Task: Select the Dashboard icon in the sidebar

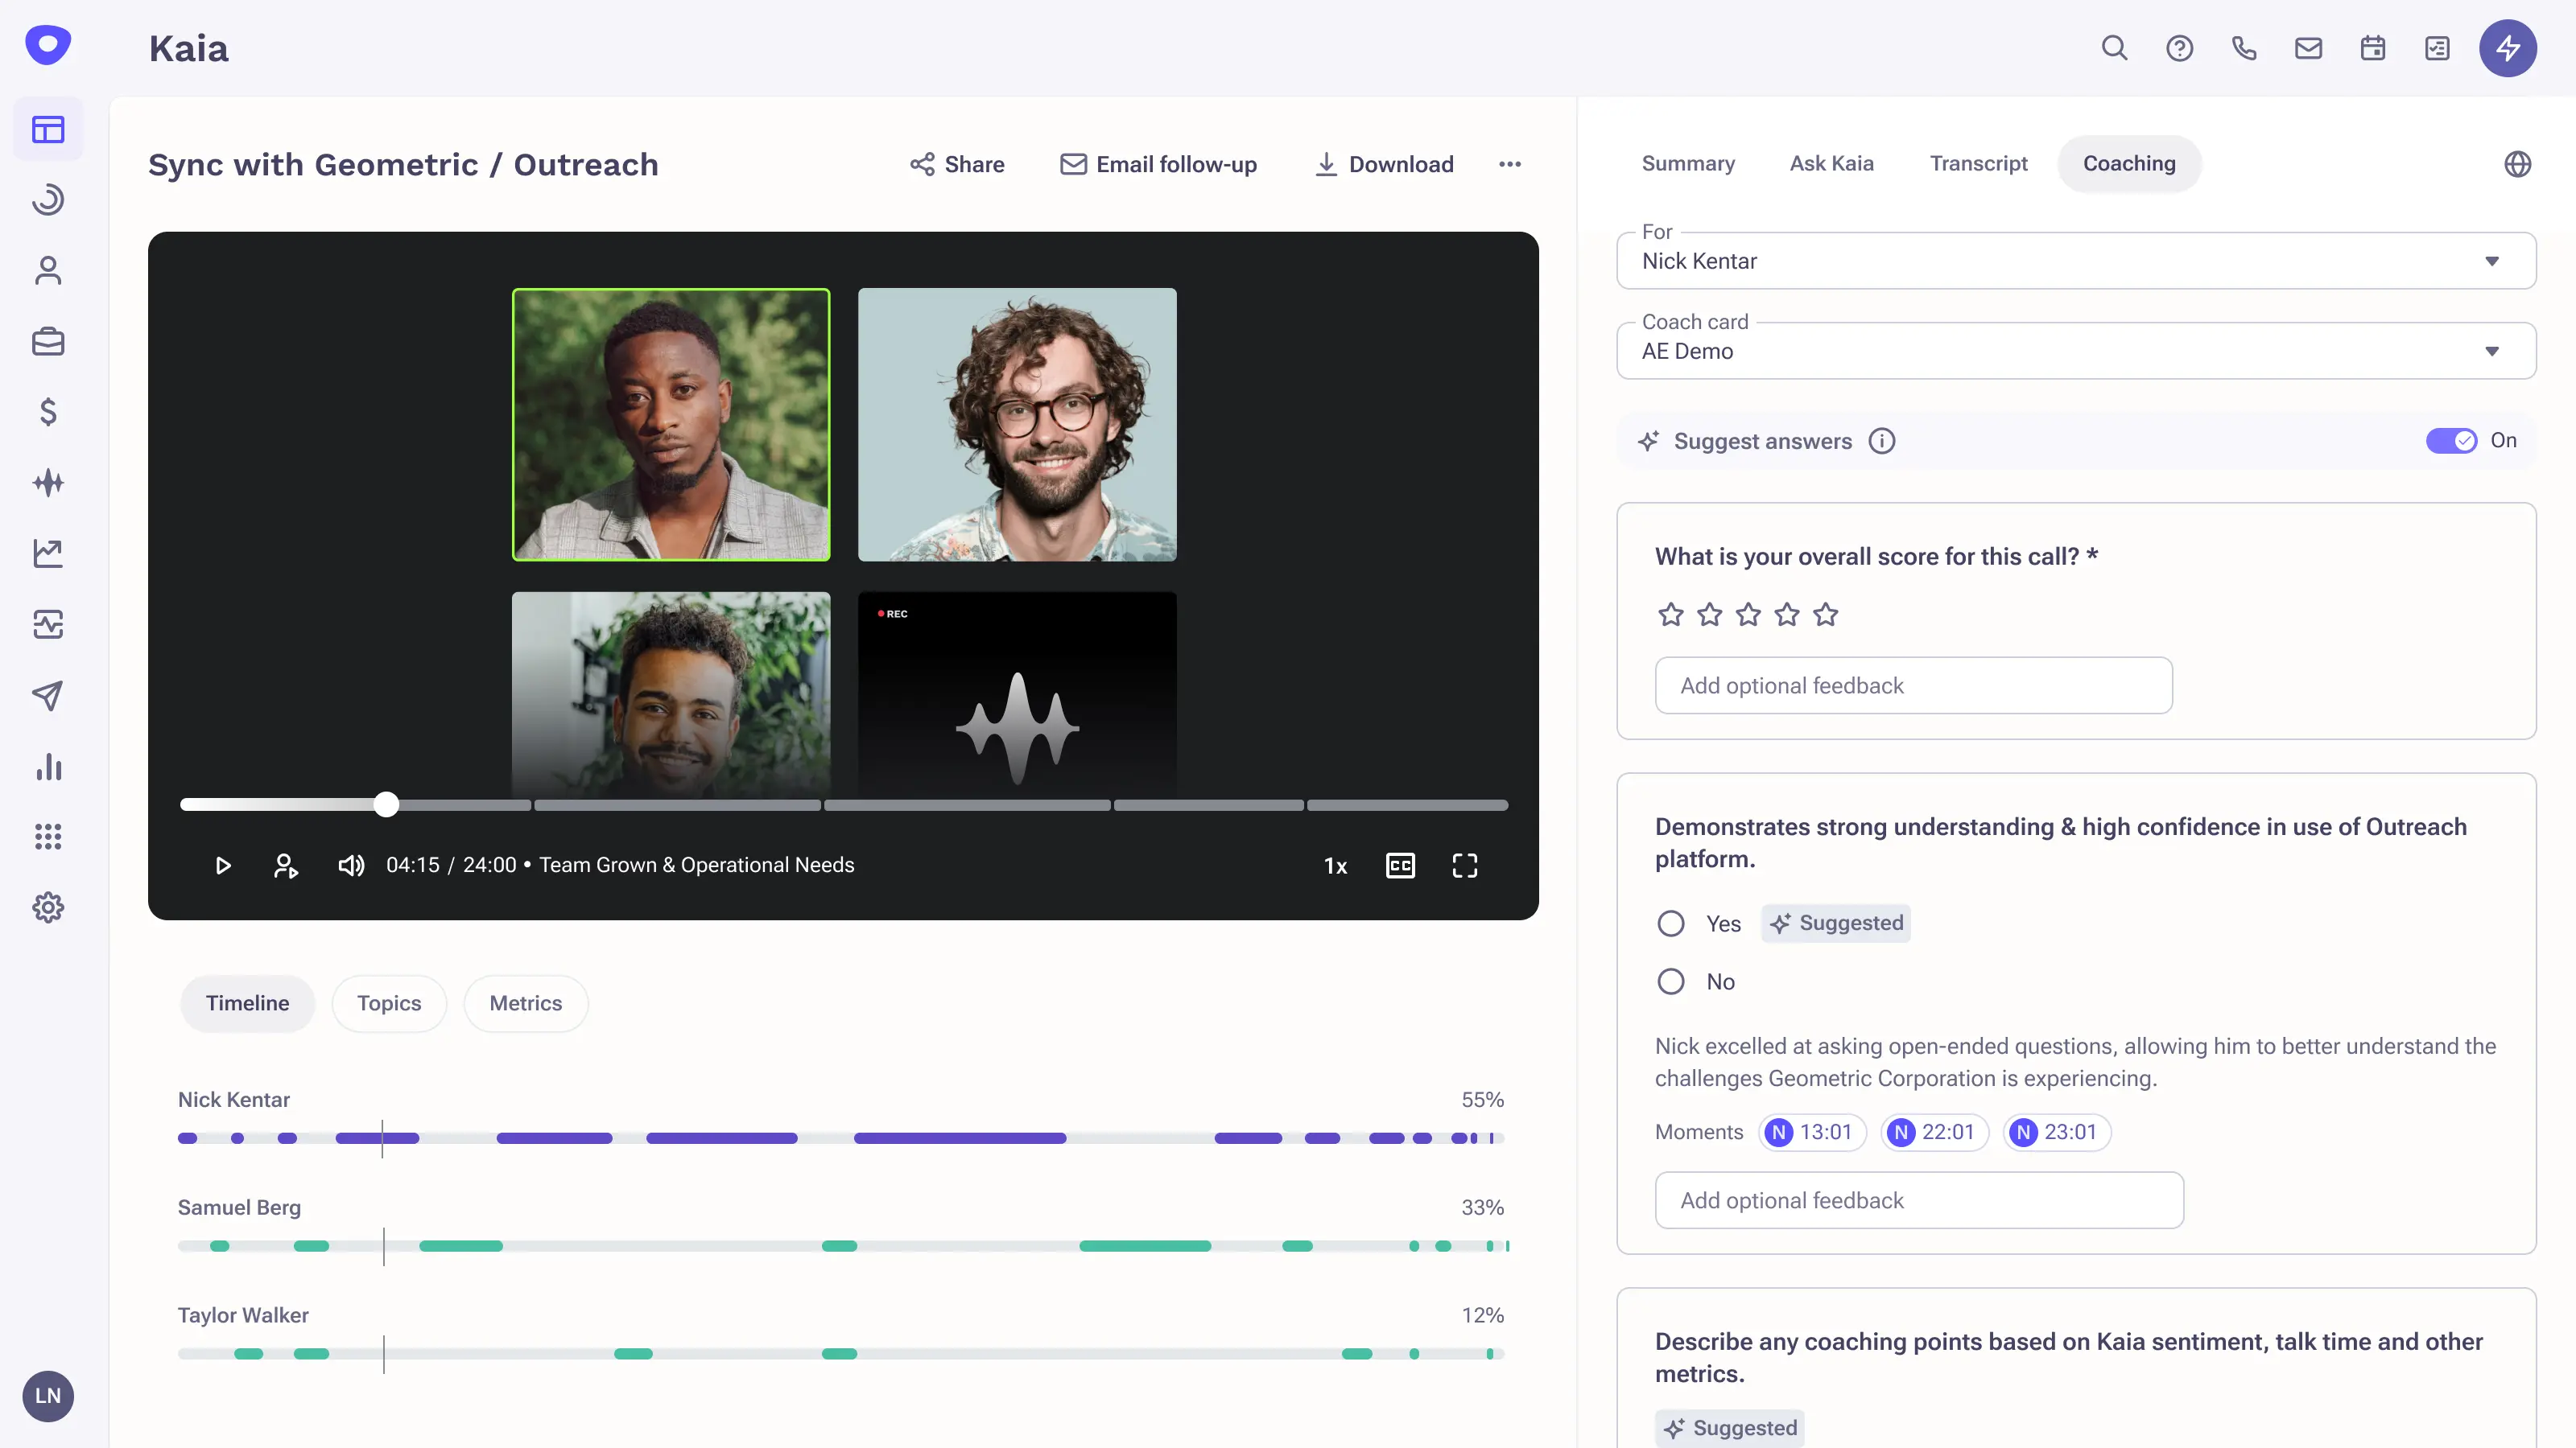Action: (x=47, y=129)
